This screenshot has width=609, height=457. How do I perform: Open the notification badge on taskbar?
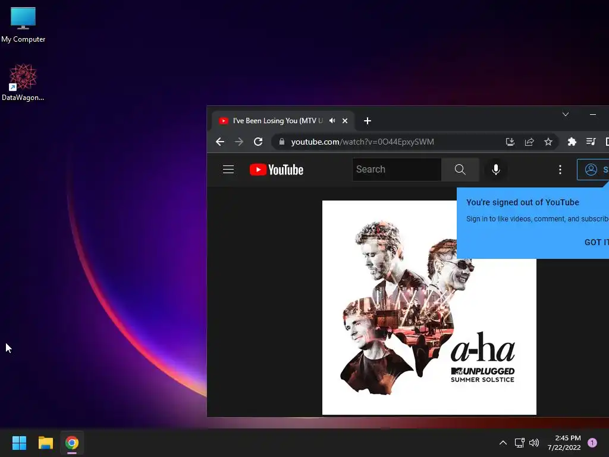point(592,443)
